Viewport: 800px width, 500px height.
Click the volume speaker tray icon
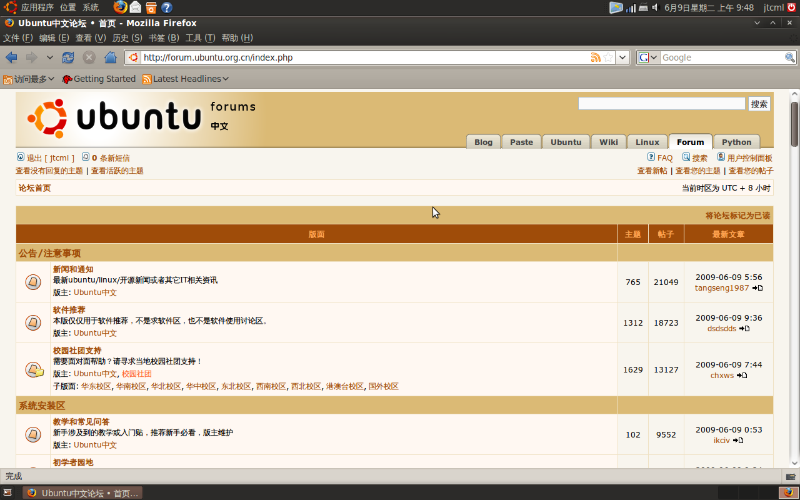(x=656, y=7)
